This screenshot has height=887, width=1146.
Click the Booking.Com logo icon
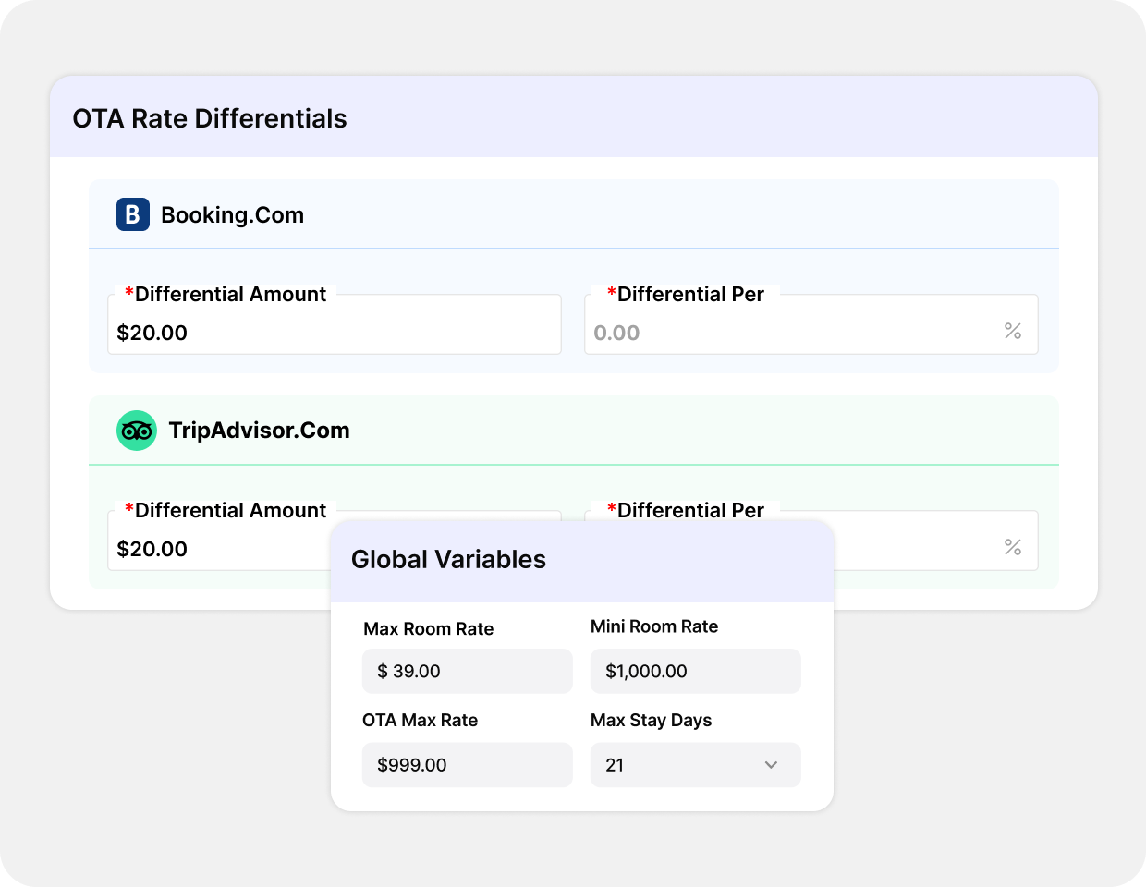point(133,214)
